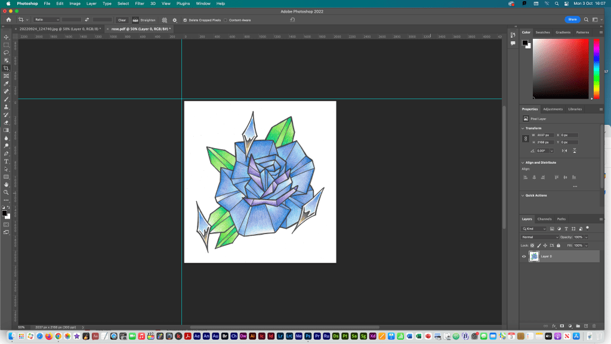Click the crop overlay grid options icon
611x344 pixels.
[165, 20]
